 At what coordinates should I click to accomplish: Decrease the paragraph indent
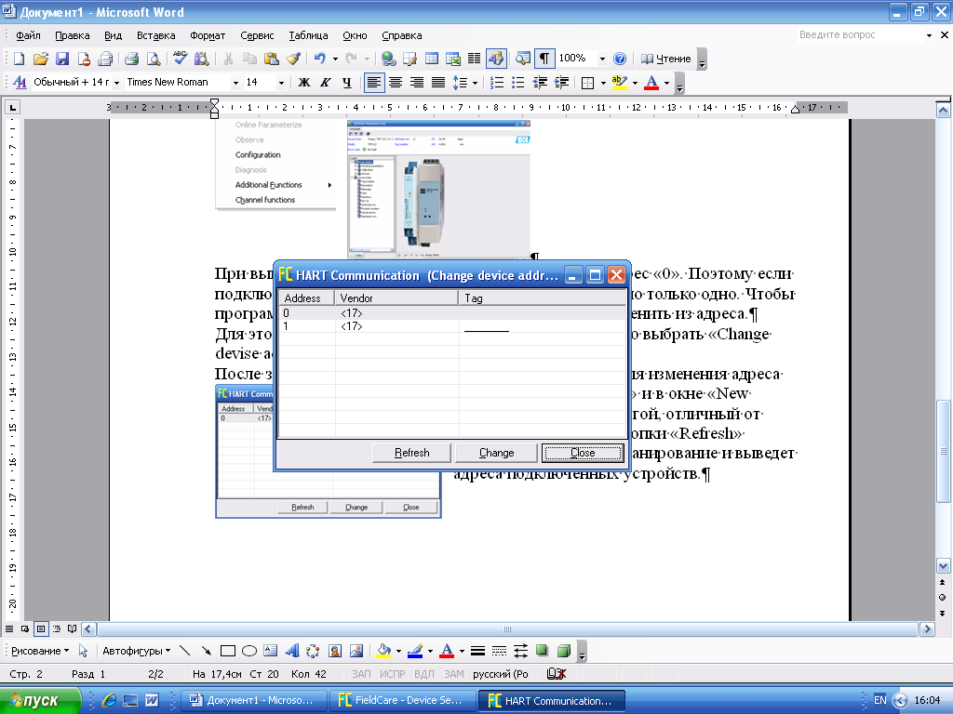click(x=540, y=83)
